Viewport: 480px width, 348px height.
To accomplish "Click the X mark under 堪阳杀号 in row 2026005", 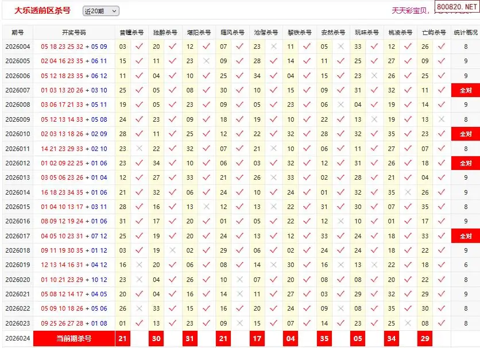I will click(207, 61).
